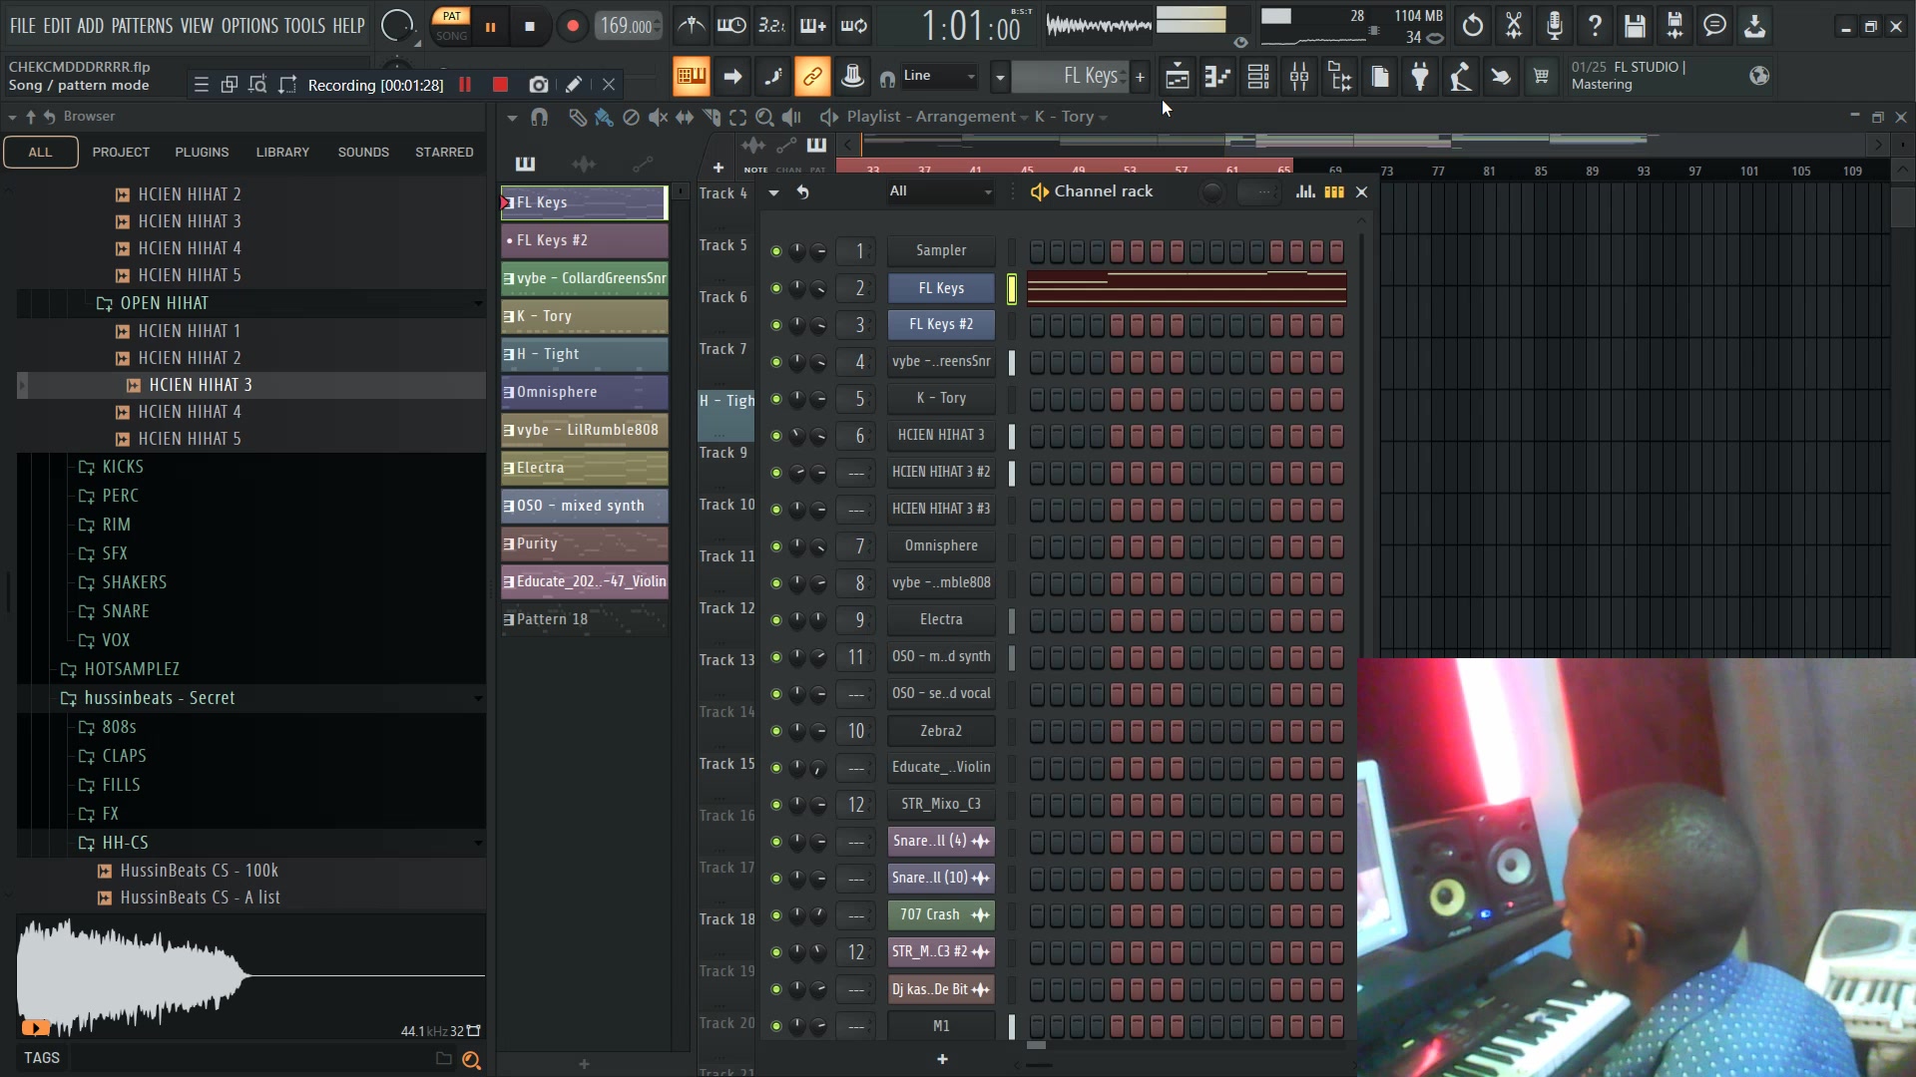Image resolution: width=1916 pixels, height=1077 pixels.
Task: Take a screenshot with camera icon
Action: [539, 85]
